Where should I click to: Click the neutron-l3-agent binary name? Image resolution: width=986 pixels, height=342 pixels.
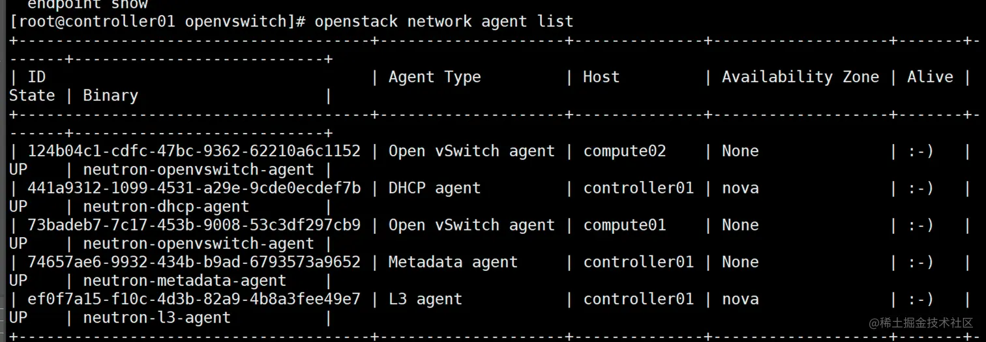click(157, 318)
